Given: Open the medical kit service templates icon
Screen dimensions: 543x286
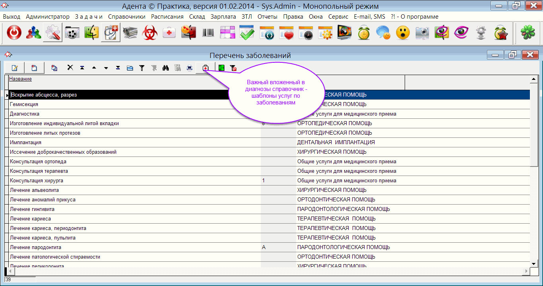Looking at the screenshot, I should 206,68.
